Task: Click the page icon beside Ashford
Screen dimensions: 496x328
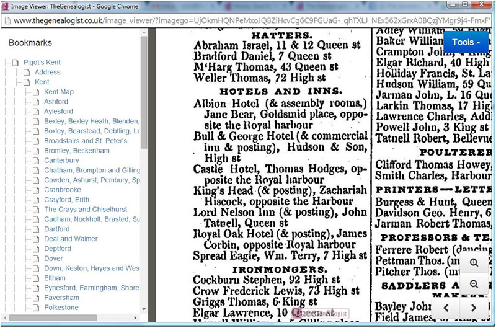Action: [36, 102]
